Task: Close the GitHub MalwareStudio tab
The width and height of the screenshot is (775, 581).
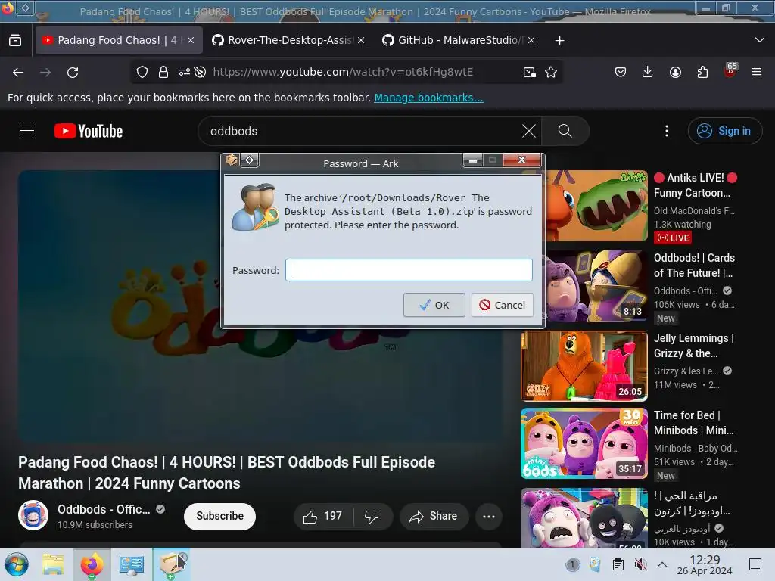Action: click(531, 40)
